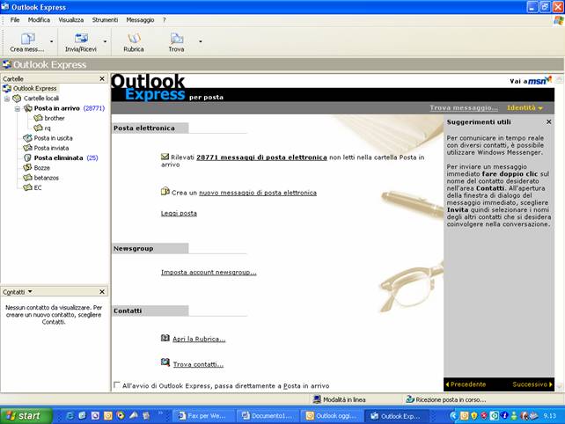Screen dimensions: 565x424
Task: Open the Invia/Ricevi dropdown arrow
Action: [x=105, y=42]
